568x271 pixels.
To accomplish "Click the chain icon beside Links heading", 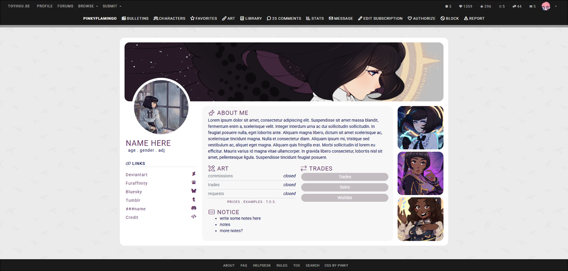I will pyautogui.click(x=128, y=163).
